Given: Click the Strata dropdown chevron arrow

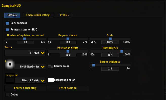Looking at the screenshot, I should (43, 53).
